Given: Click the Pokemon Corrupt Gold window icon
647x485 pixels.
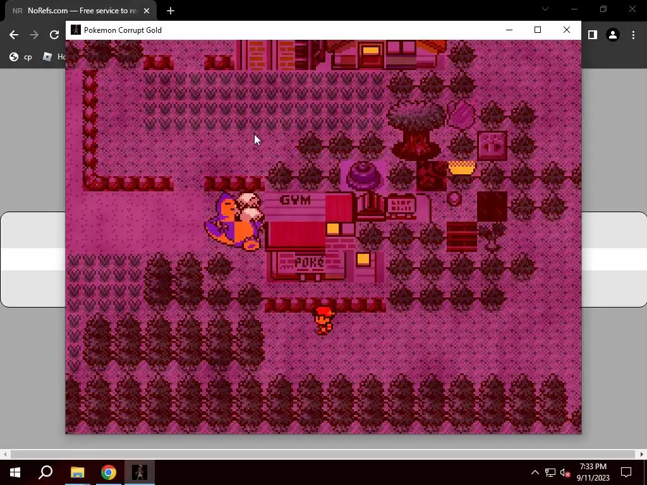Looking at the screenshot, I should pos(76,30).
